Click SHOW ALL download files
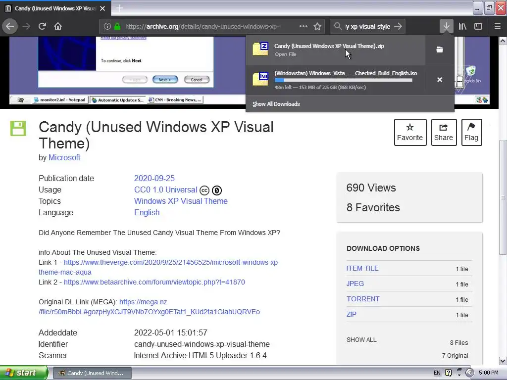Screen dimensions: 507x380 (361, 340)
